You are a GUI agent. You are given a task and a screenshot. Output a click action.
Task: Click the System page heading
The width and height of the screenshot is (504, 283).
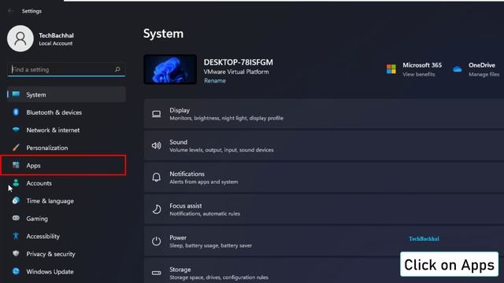[x=163, y=34]
